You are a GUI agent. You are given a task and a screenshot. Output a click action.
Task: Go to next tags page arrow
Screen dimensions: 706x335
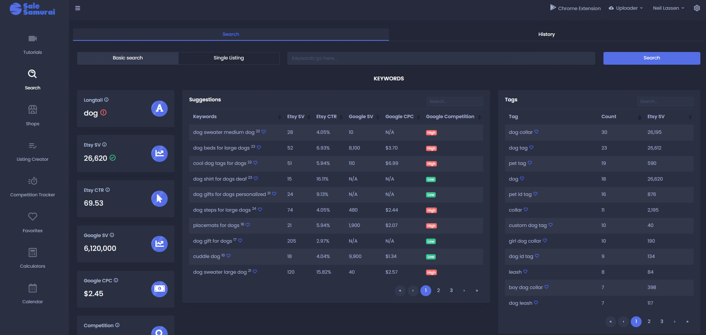[x=675, y=322]
